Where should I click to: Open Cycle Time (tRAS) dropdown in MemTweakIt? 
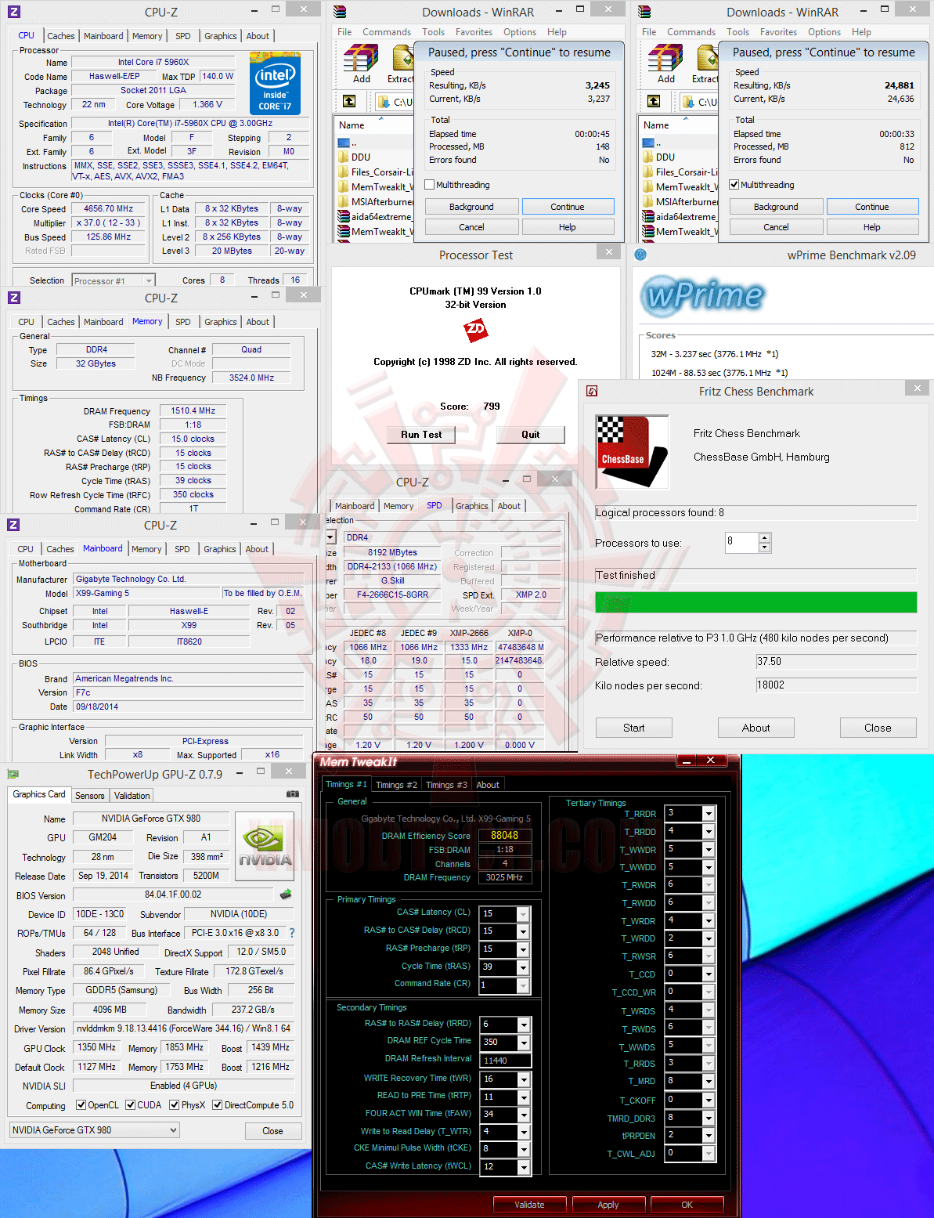[524, 967]
